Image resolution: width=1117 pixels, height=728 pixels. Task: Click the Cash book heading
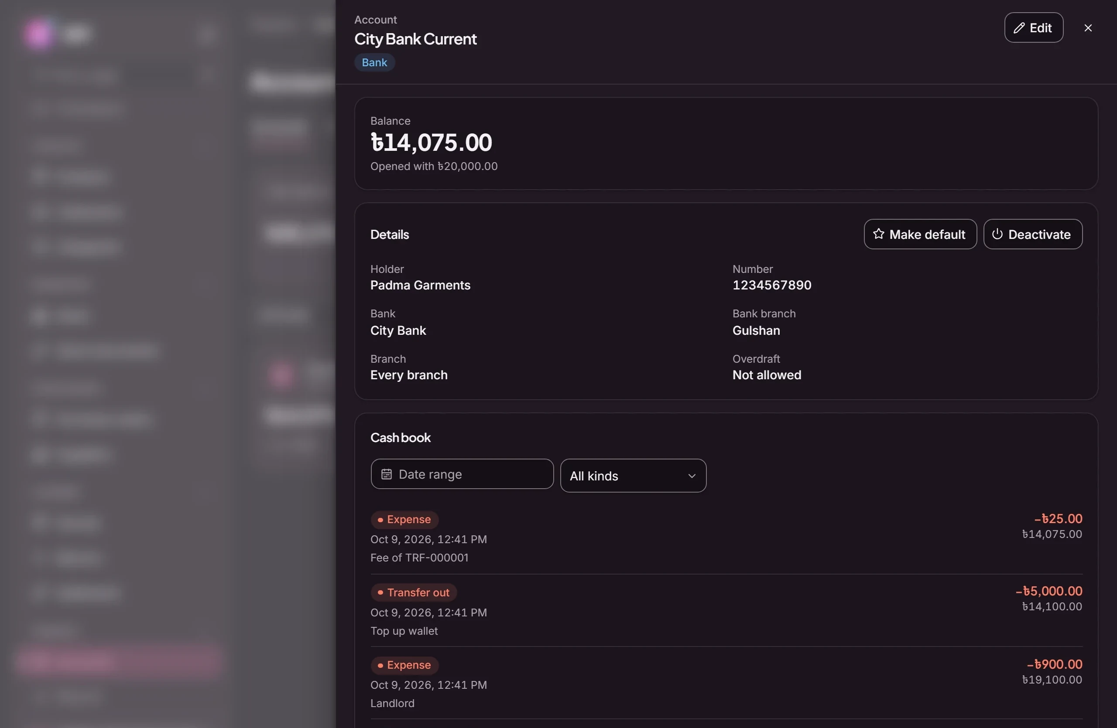click(x=401, y=437)
